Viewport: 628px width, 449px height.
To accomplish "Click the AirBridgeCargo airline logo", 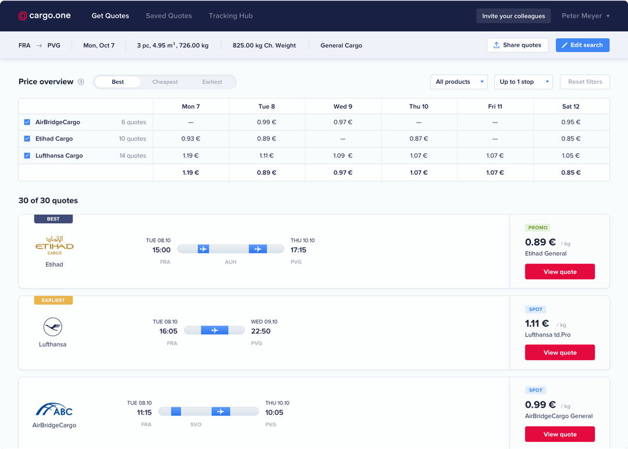I will (53, 408).
